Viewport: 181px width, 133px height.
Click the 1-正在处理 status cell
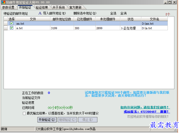coord(131,28)
